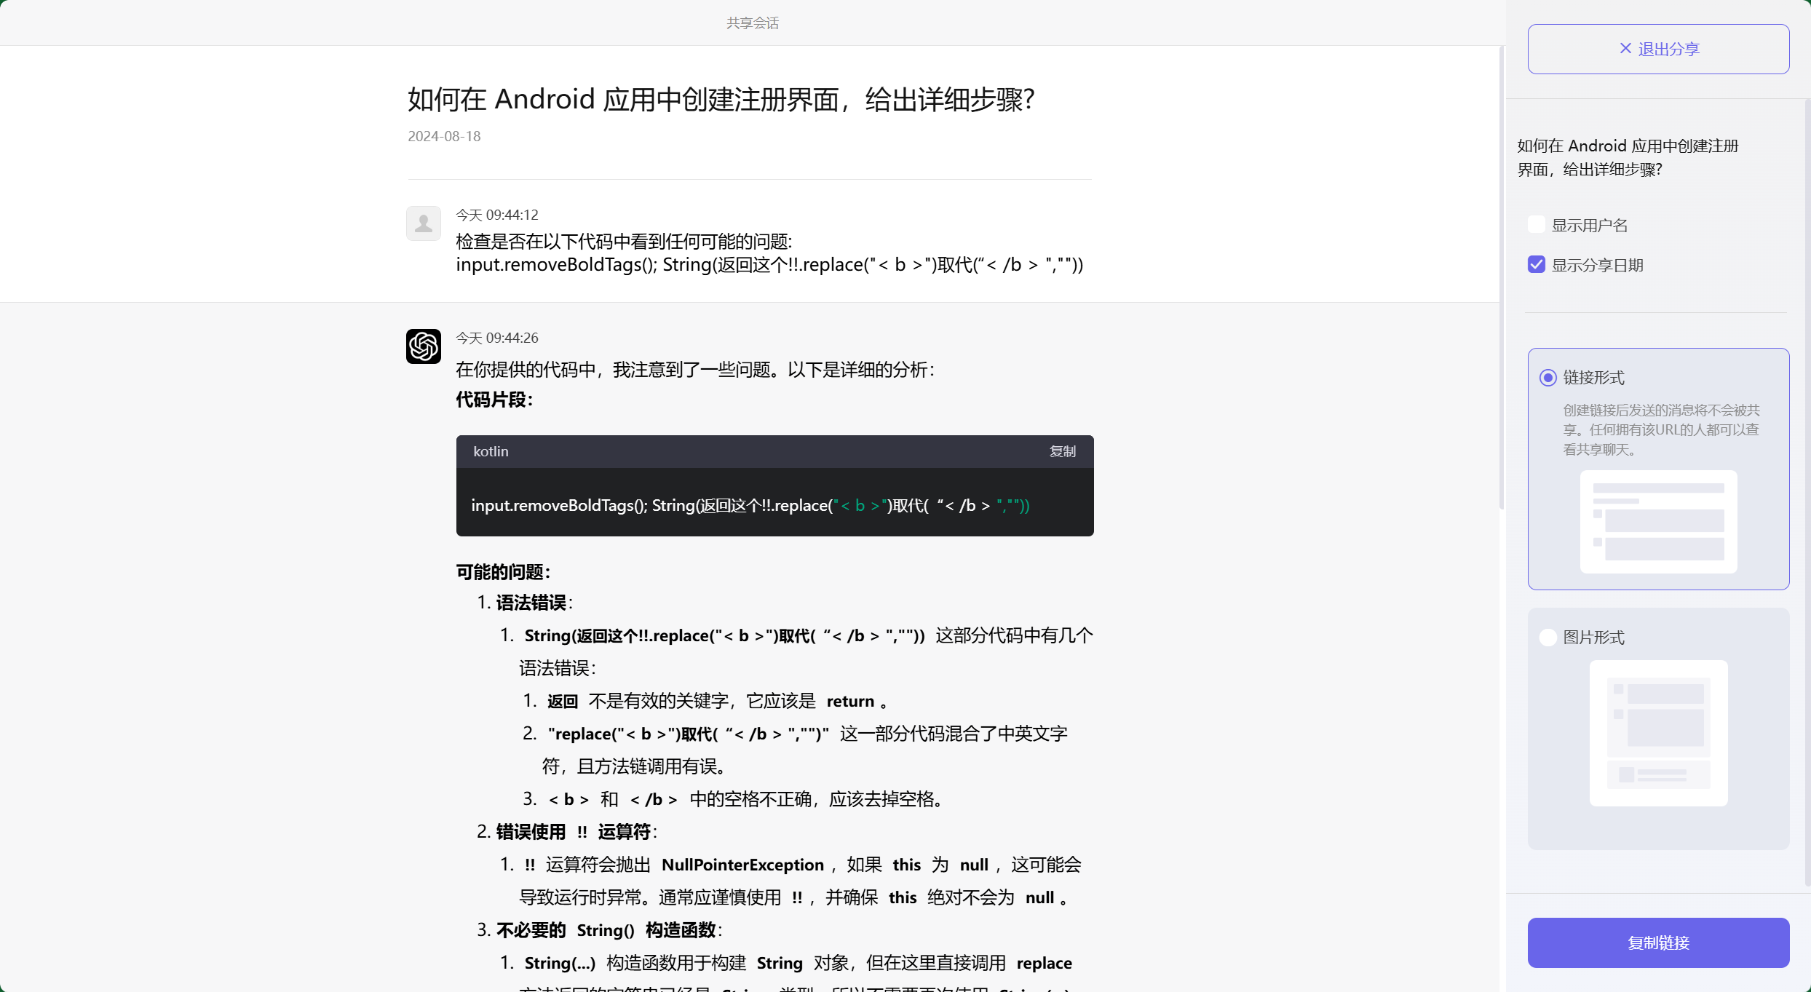Select the 图片形式 radio button
The width and height of the screenshot is (1811, 992).
tap(1548, 637)
